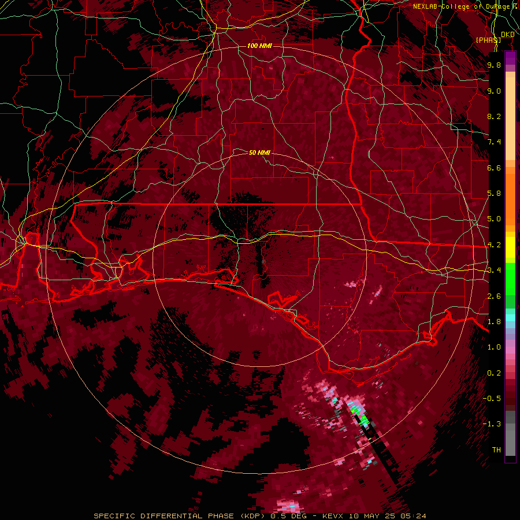The height and width of the screenshot is (520, 520).
Task: Click the '1.8' value on the scale
Action: pyautogui.click(x=494, y=322)
